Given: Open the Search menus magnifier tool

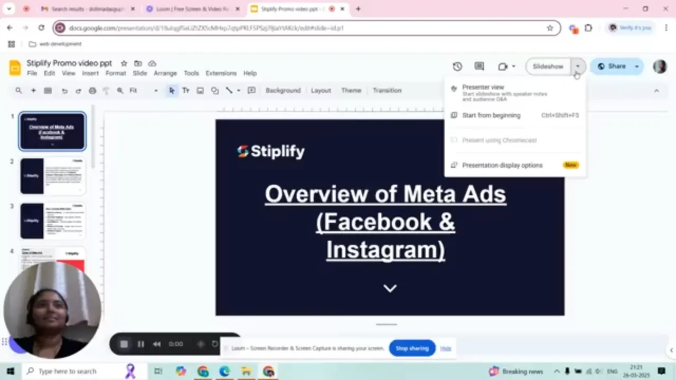Looking at the screenshot, I should click(18, 91).
